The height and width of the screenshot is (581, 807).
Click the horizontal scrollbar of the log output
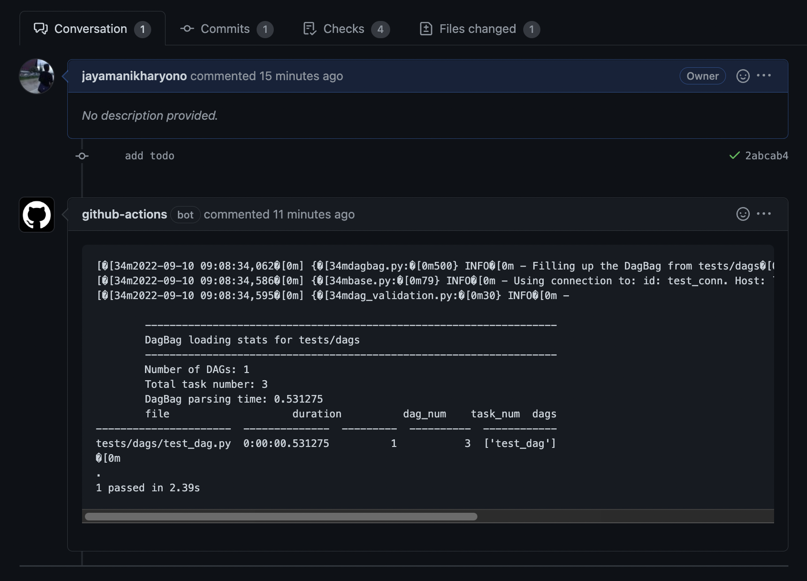[x=281, y=517]
